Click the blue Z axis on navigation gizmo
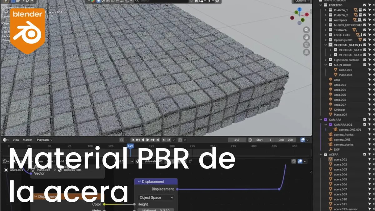The width and height of the screenshot is (375, 211). [299, 10]
